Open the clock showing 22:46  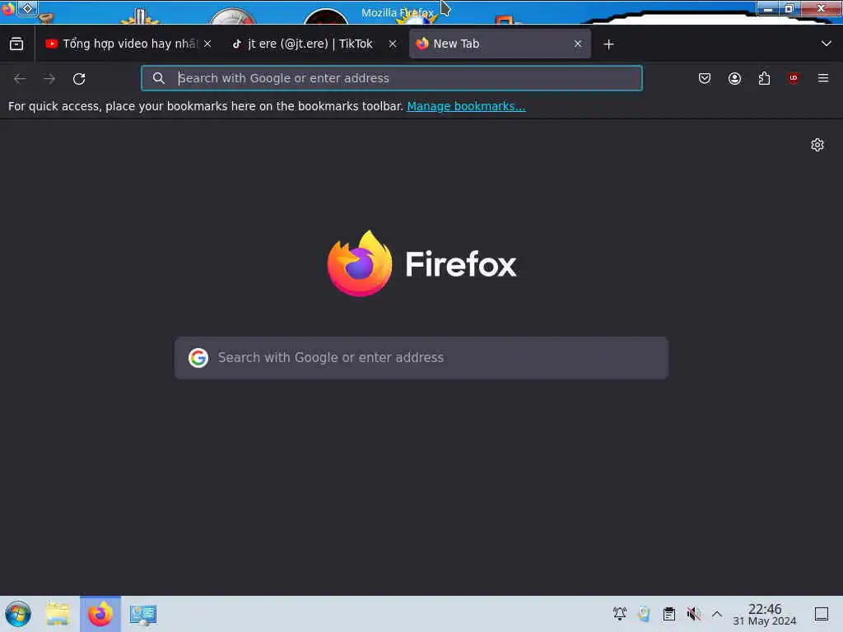(765, 614)
